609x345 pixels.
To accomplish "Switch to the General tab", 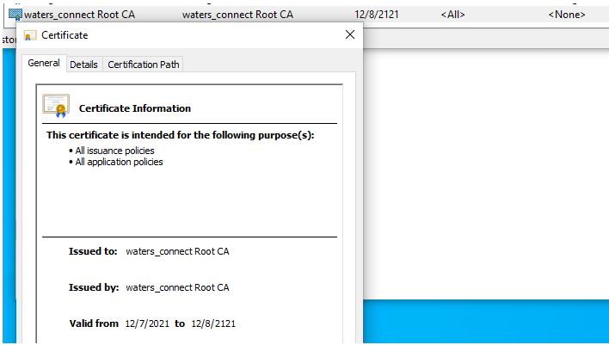I will tap(44, 64).
